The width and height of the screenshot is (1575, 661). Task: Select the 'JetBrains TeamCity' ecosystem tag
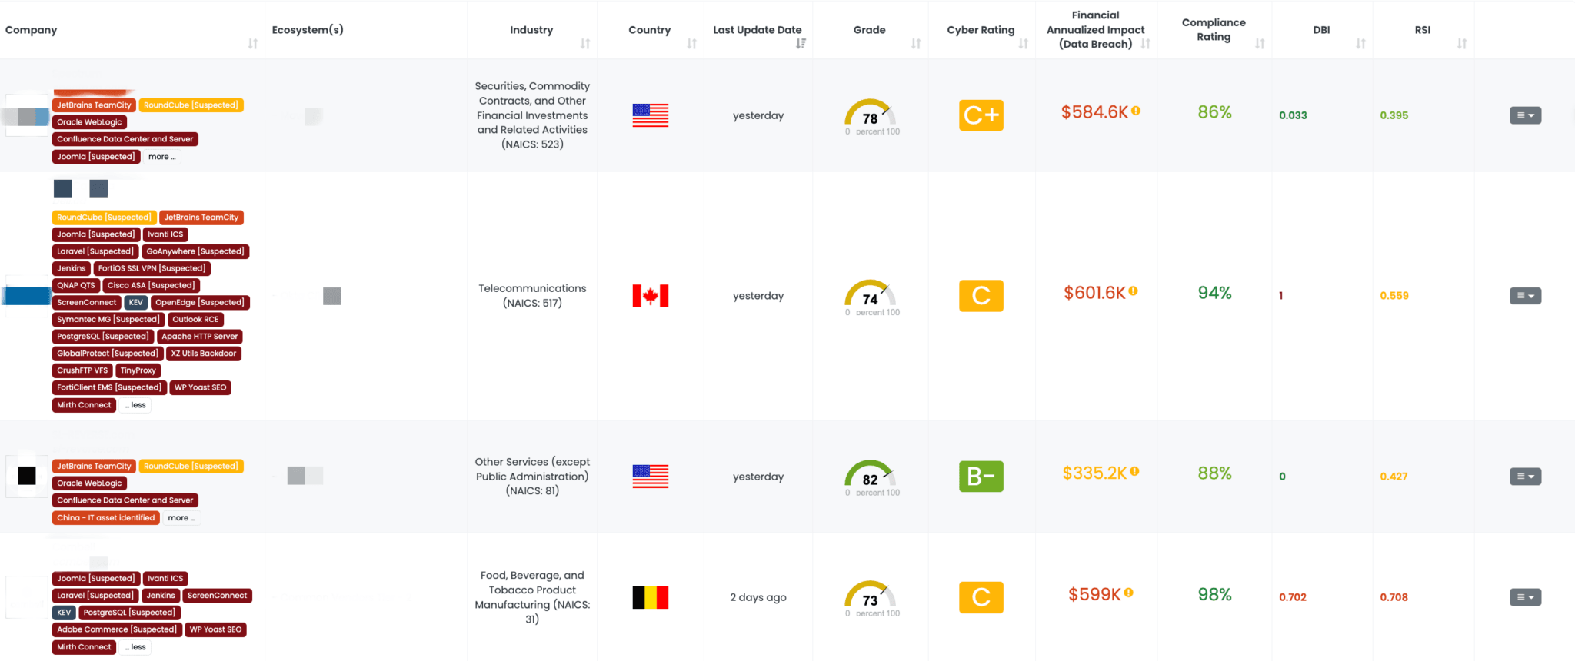(93, 105)
